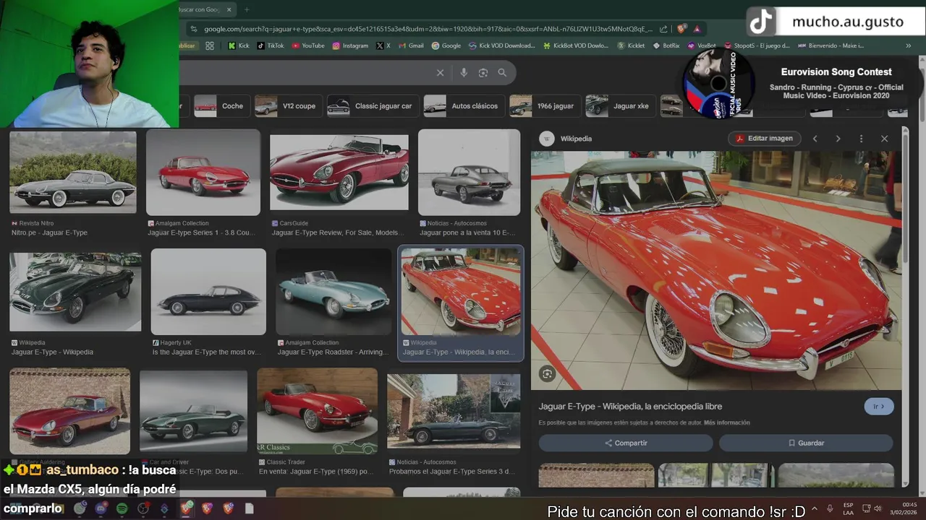Open the Amalgam Collection Roadster blue car thumbnail
This screenshot has height=520, width=926.
tap(334, 292)
